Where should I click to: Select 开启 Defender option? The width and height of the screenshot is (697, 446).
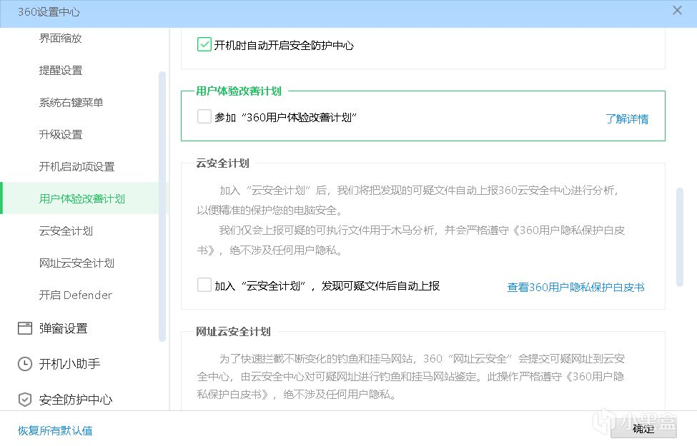pyautogui.click(x=76, y=295)
